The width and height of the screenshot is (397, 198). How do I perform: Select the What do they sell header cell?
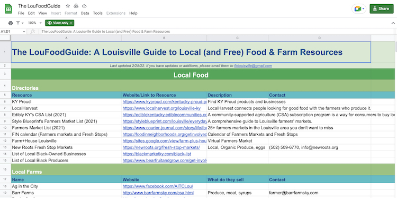click(x=238, y=180)
